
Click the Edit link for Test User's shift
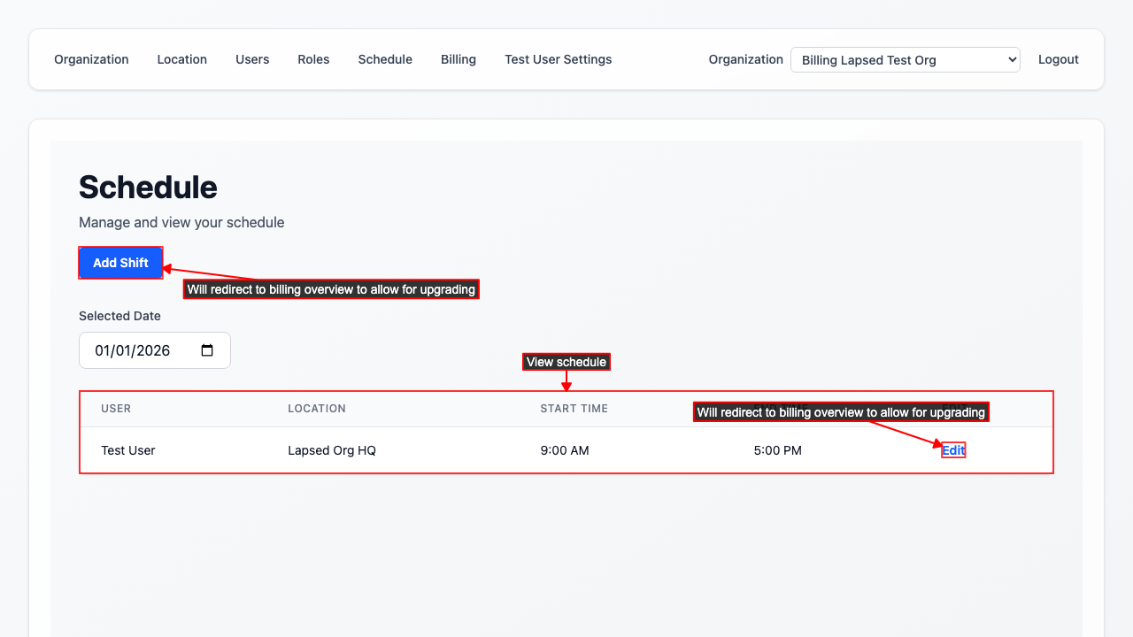point(953,450)
